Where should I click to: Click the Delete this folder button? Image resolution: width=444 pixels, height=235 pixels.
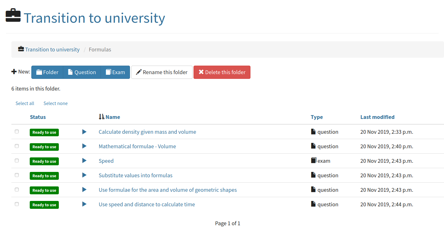(x=222, y=72)
